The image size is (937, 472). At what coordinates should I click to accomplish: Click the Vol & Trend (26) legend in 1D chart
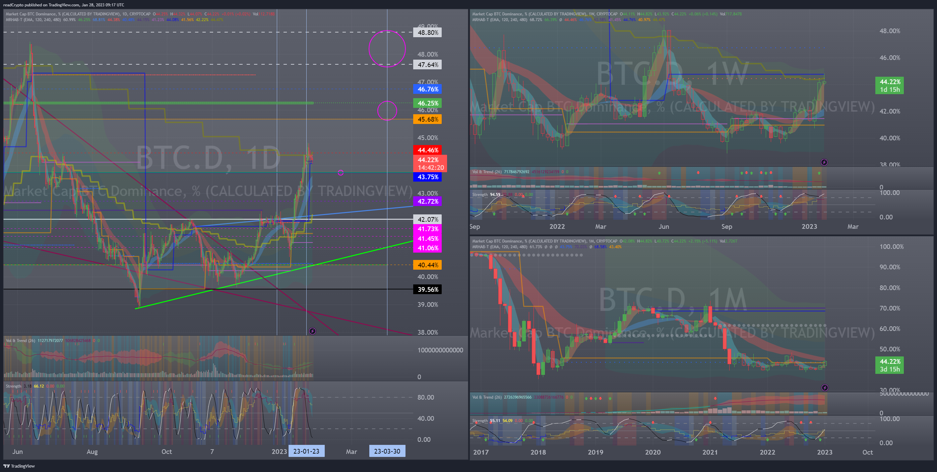tap(52, 341)
